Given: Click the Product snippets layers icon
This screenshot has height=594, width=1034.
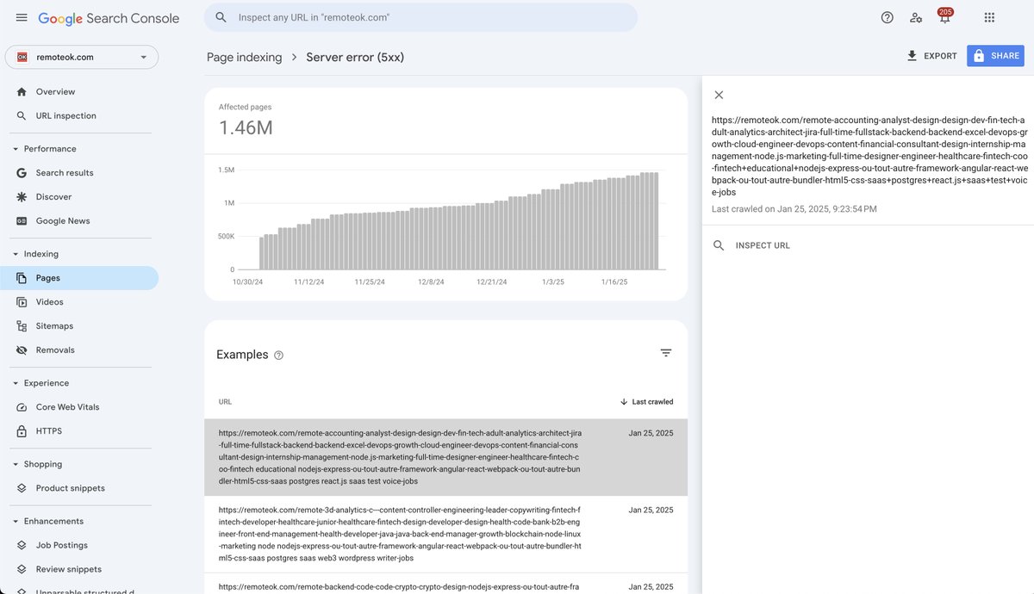Looking at the screenshot, I should (x=22, y=488).
